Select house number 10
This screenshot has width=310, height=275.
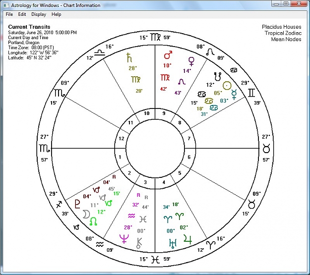point(146,113)
